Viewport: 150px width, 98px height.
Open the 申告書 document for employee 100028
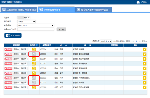pyautogui.click(x=34, y=87)
